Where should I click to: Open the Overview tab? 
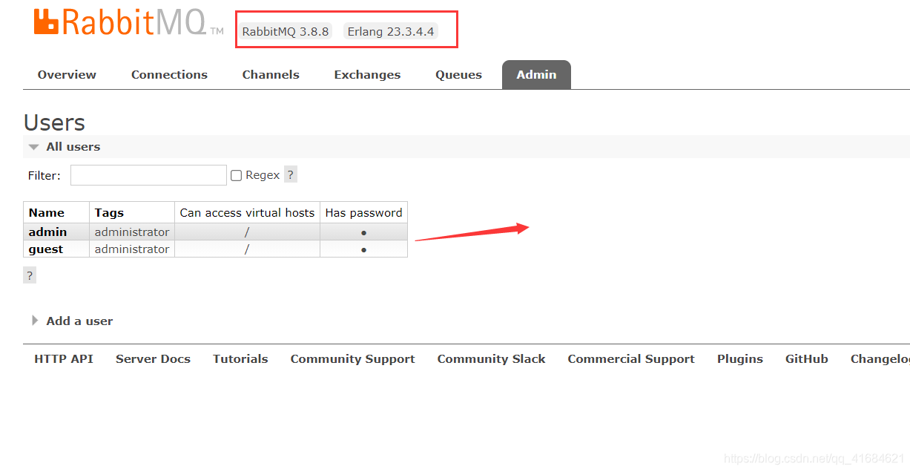coord(67,74)
